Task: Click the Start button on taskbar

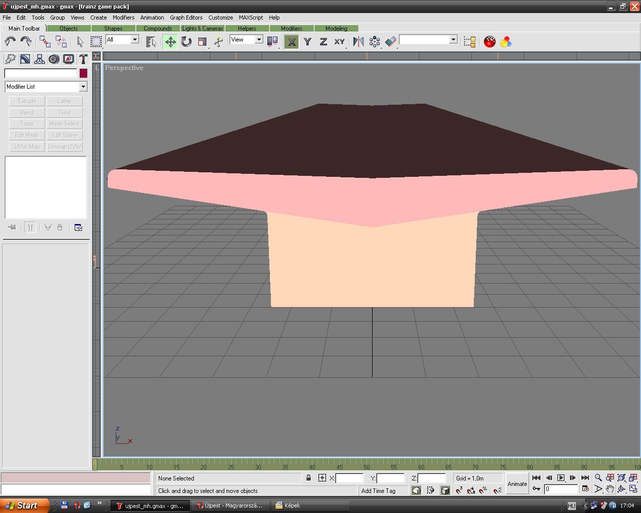Action: pyautogui.click(x=25, y=505)
